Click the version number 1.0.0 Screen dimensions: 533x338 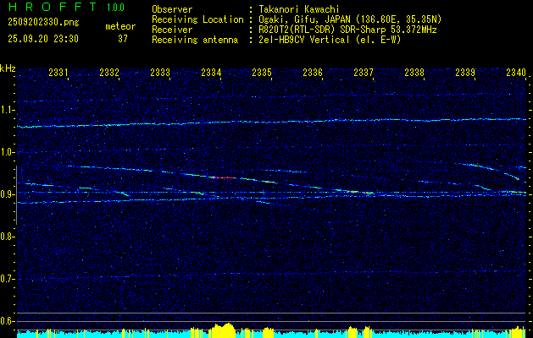pos(115,8)
